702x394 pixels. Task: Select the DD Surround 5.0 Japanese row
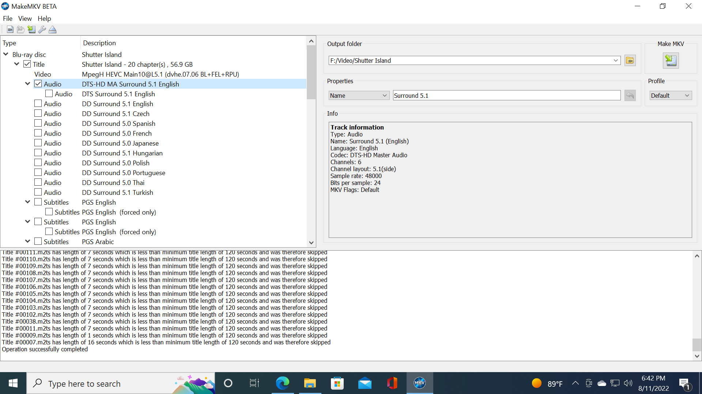pyautogui.click(x=120, y=143)
